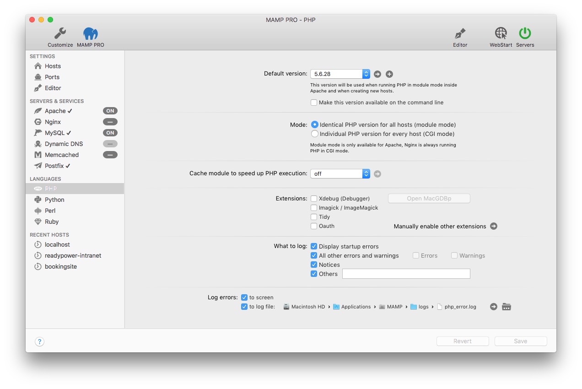This screenshot has height=389, width=582.
Task: Click php_error.log in the path
Action: coord(457,307)
